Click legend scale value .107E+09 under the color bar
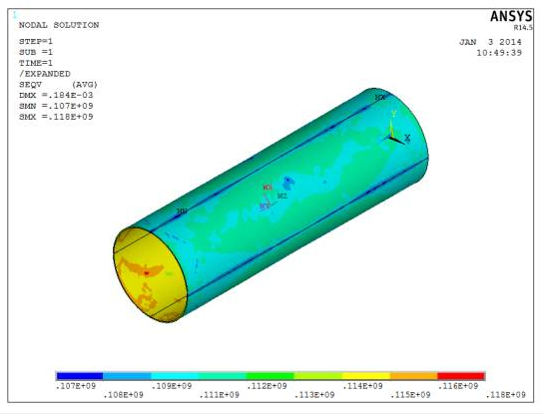Screen dimensions: 543x414 (76, 386)
